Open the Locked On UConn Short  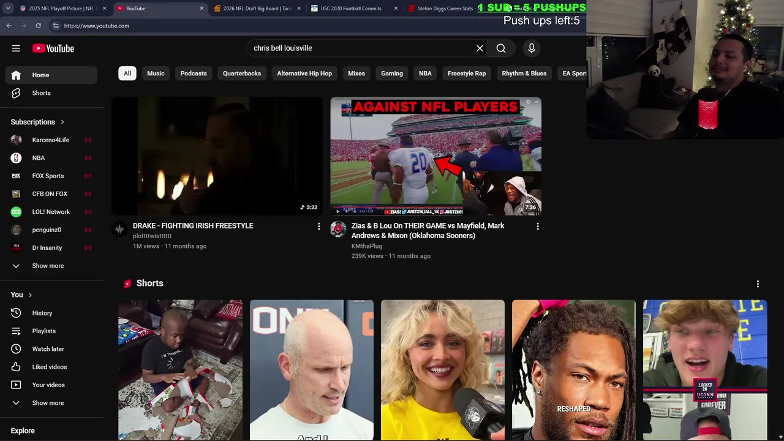pyautogui.click(x=705, y=370)
